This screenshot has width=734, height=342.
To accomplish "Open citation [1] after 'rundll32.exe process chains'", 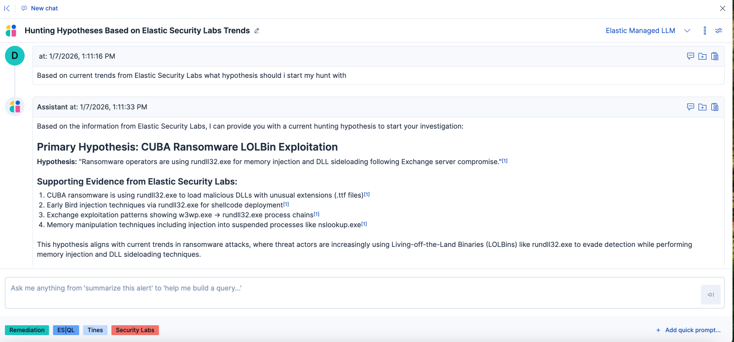I will click(316, 214).
